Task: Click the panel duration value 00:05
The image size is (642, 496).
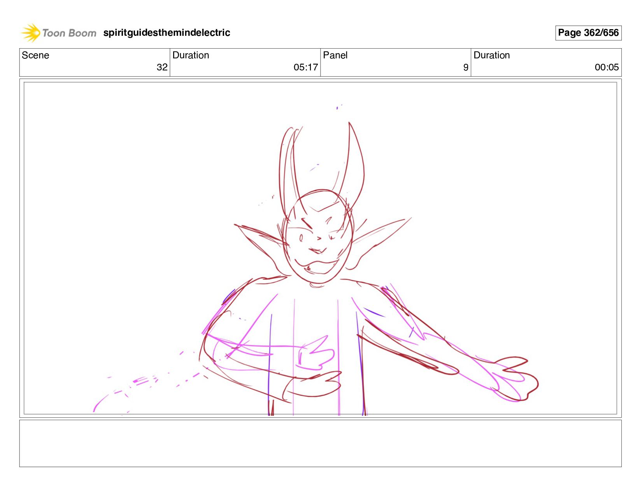Action: click(606, 67)
